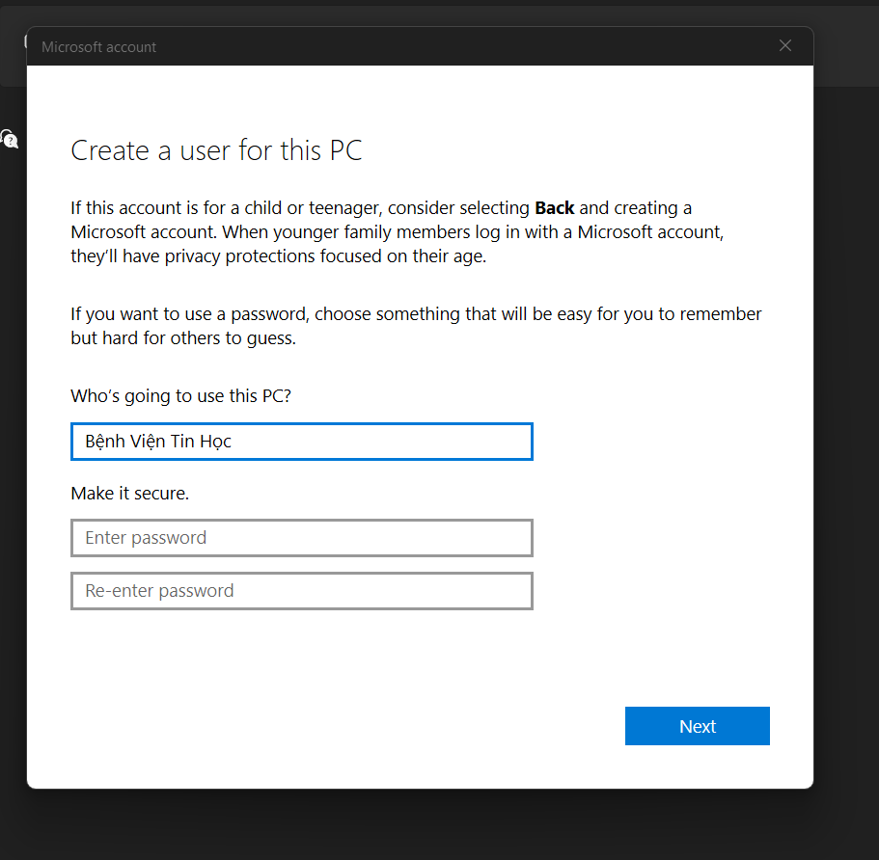Click the "Create a user for this PC" heading
The height and width of the screenshot is (860, 879).
(216, 150)
